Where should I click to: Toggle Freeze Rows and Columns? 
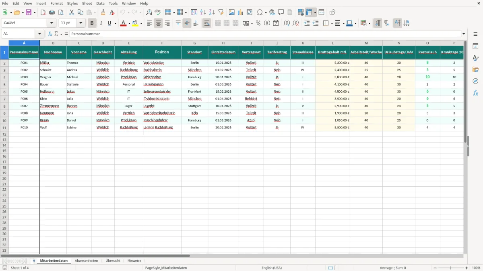310,12
